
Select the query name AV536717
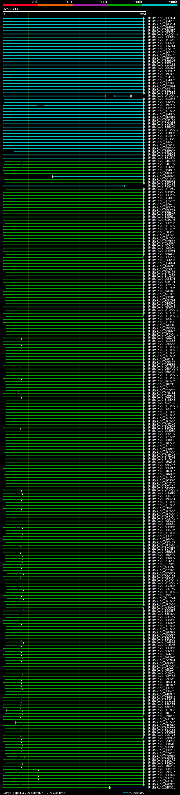tap(10, 9)
